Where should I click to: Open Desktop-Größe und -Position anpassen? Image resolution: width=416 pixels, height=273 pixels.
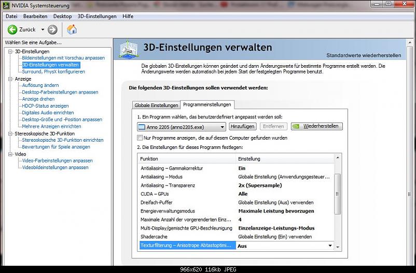[x=62, y=119]
